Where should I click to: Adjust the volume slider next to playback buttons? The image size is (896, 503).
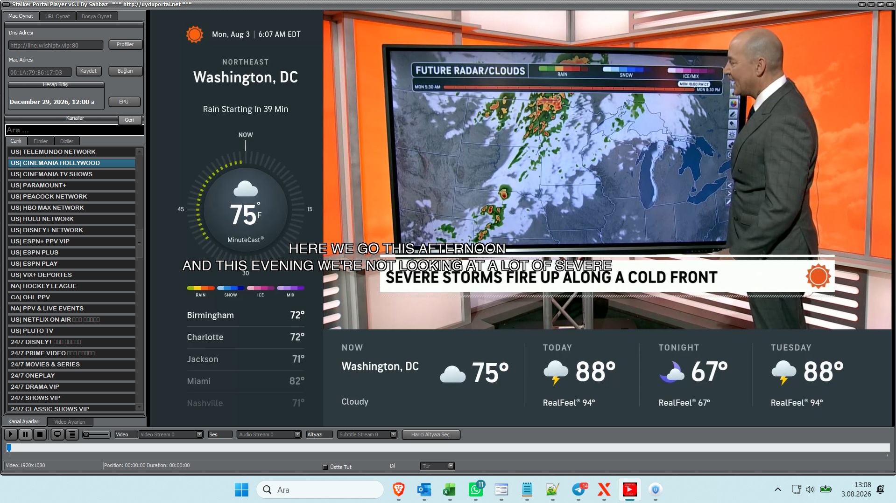click(96, 434)
